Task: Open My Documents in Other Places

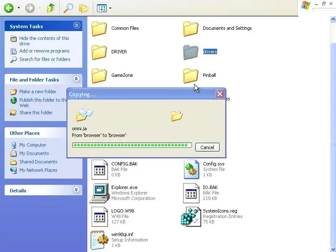Action: click(34, 153)
